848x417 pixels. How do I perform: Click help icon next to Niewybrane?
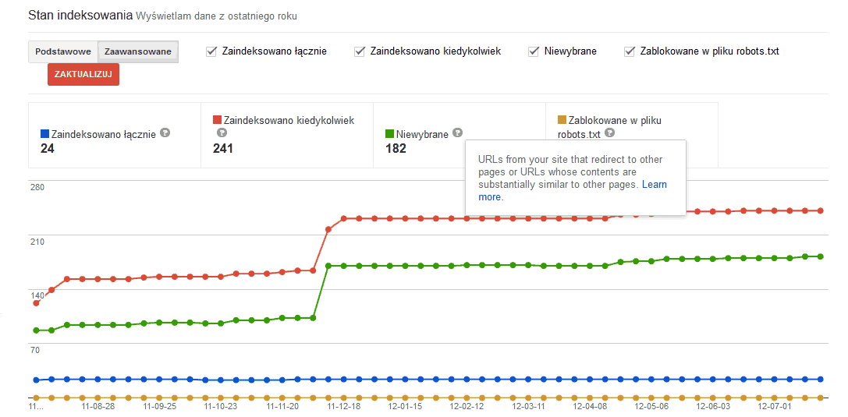[x=458, y=133]
